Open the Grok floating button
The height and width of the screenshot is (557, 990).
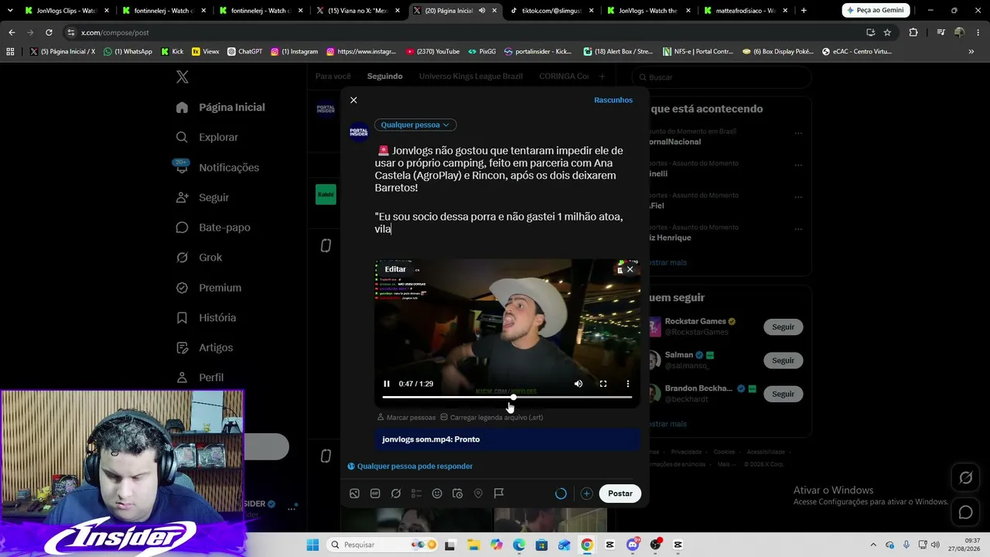point(966,478)
